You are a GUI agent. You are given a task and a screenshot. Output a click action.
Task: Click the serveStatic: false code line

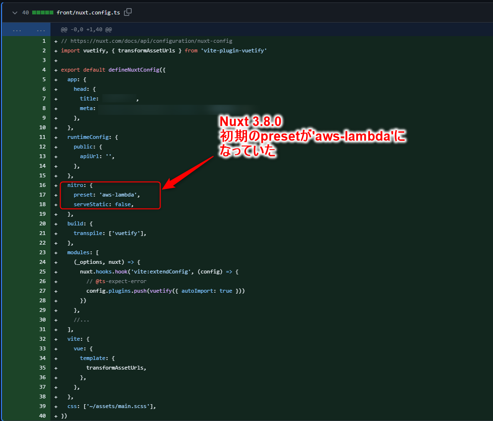pos(103,204)
